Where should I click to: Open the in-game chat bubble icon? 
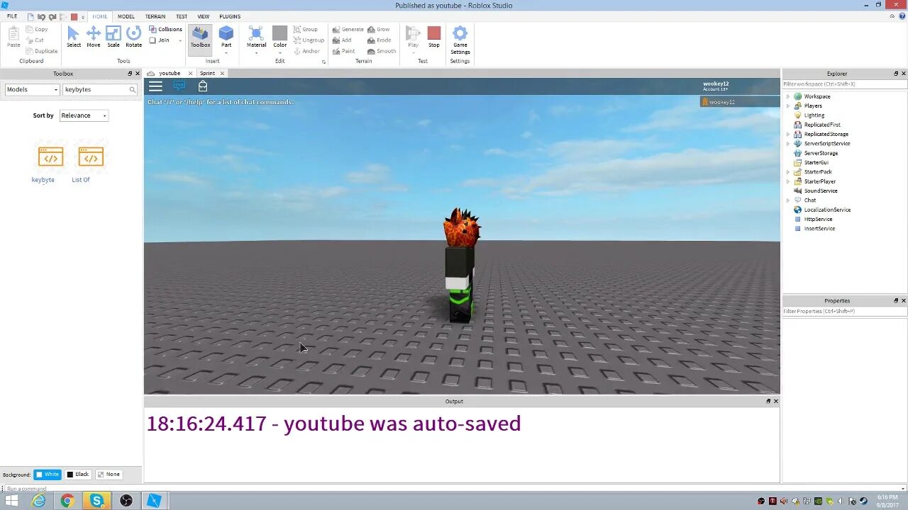pyautogui.click(x=179, y=86)
